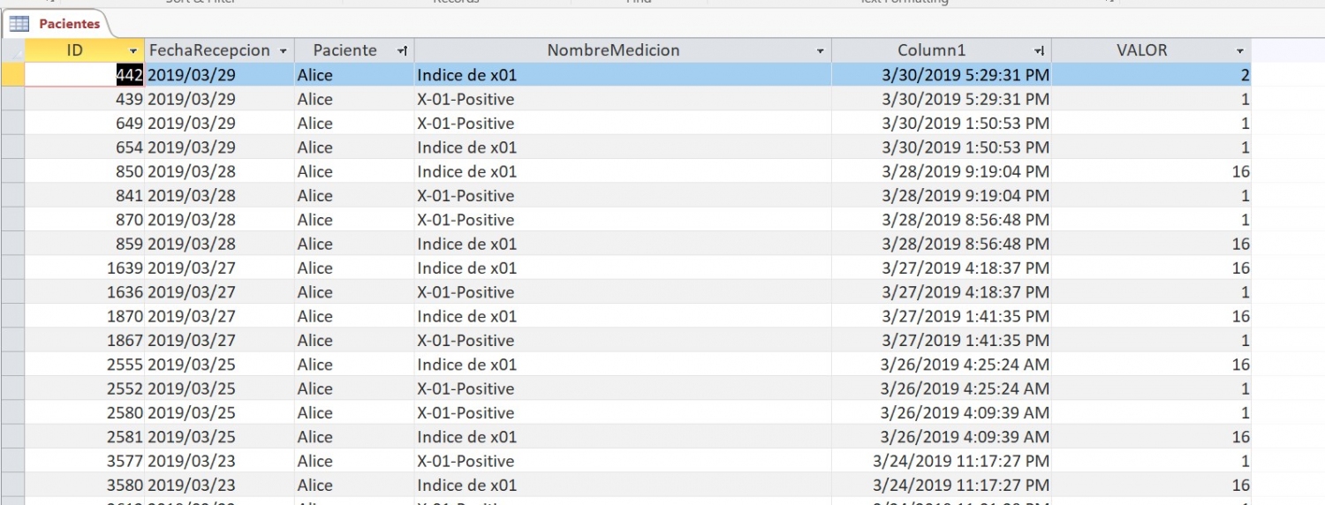
Task: Click the Alice cell in row ID 439
Action: click(354, 99)
